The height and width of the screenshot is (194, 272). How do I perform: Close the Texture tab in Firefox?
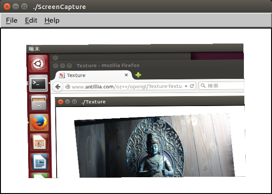pyautogui.click(x=126, y=75)
